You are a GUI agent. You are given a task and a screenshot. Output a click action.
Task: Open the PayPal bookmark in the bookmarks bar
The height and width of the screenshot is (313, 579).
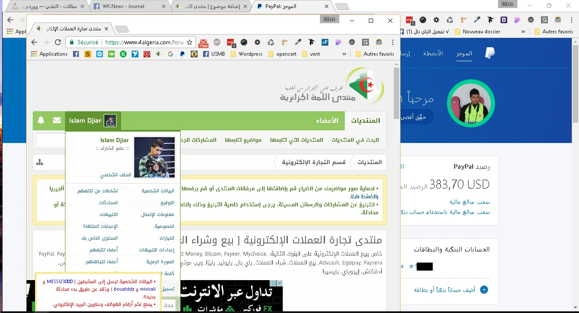[182, 54]
